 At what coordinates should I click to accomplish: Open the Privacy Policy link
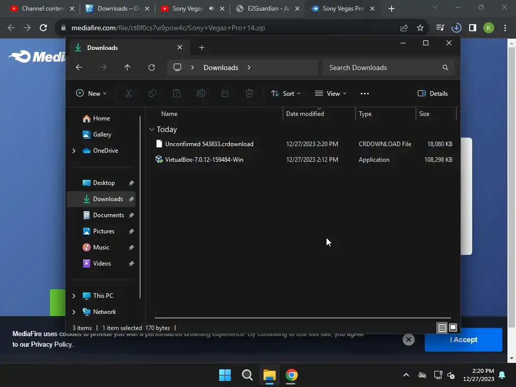pyautogui.click(x=51, y=345)
